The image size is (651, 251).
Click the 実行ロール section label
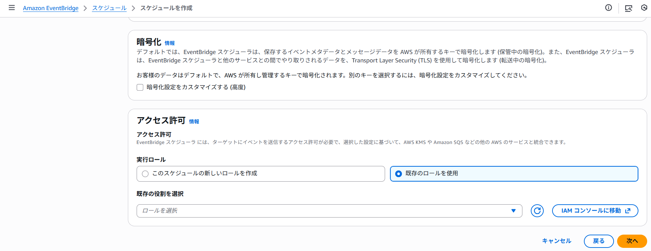pyautogui.click(x=151, y=160)
